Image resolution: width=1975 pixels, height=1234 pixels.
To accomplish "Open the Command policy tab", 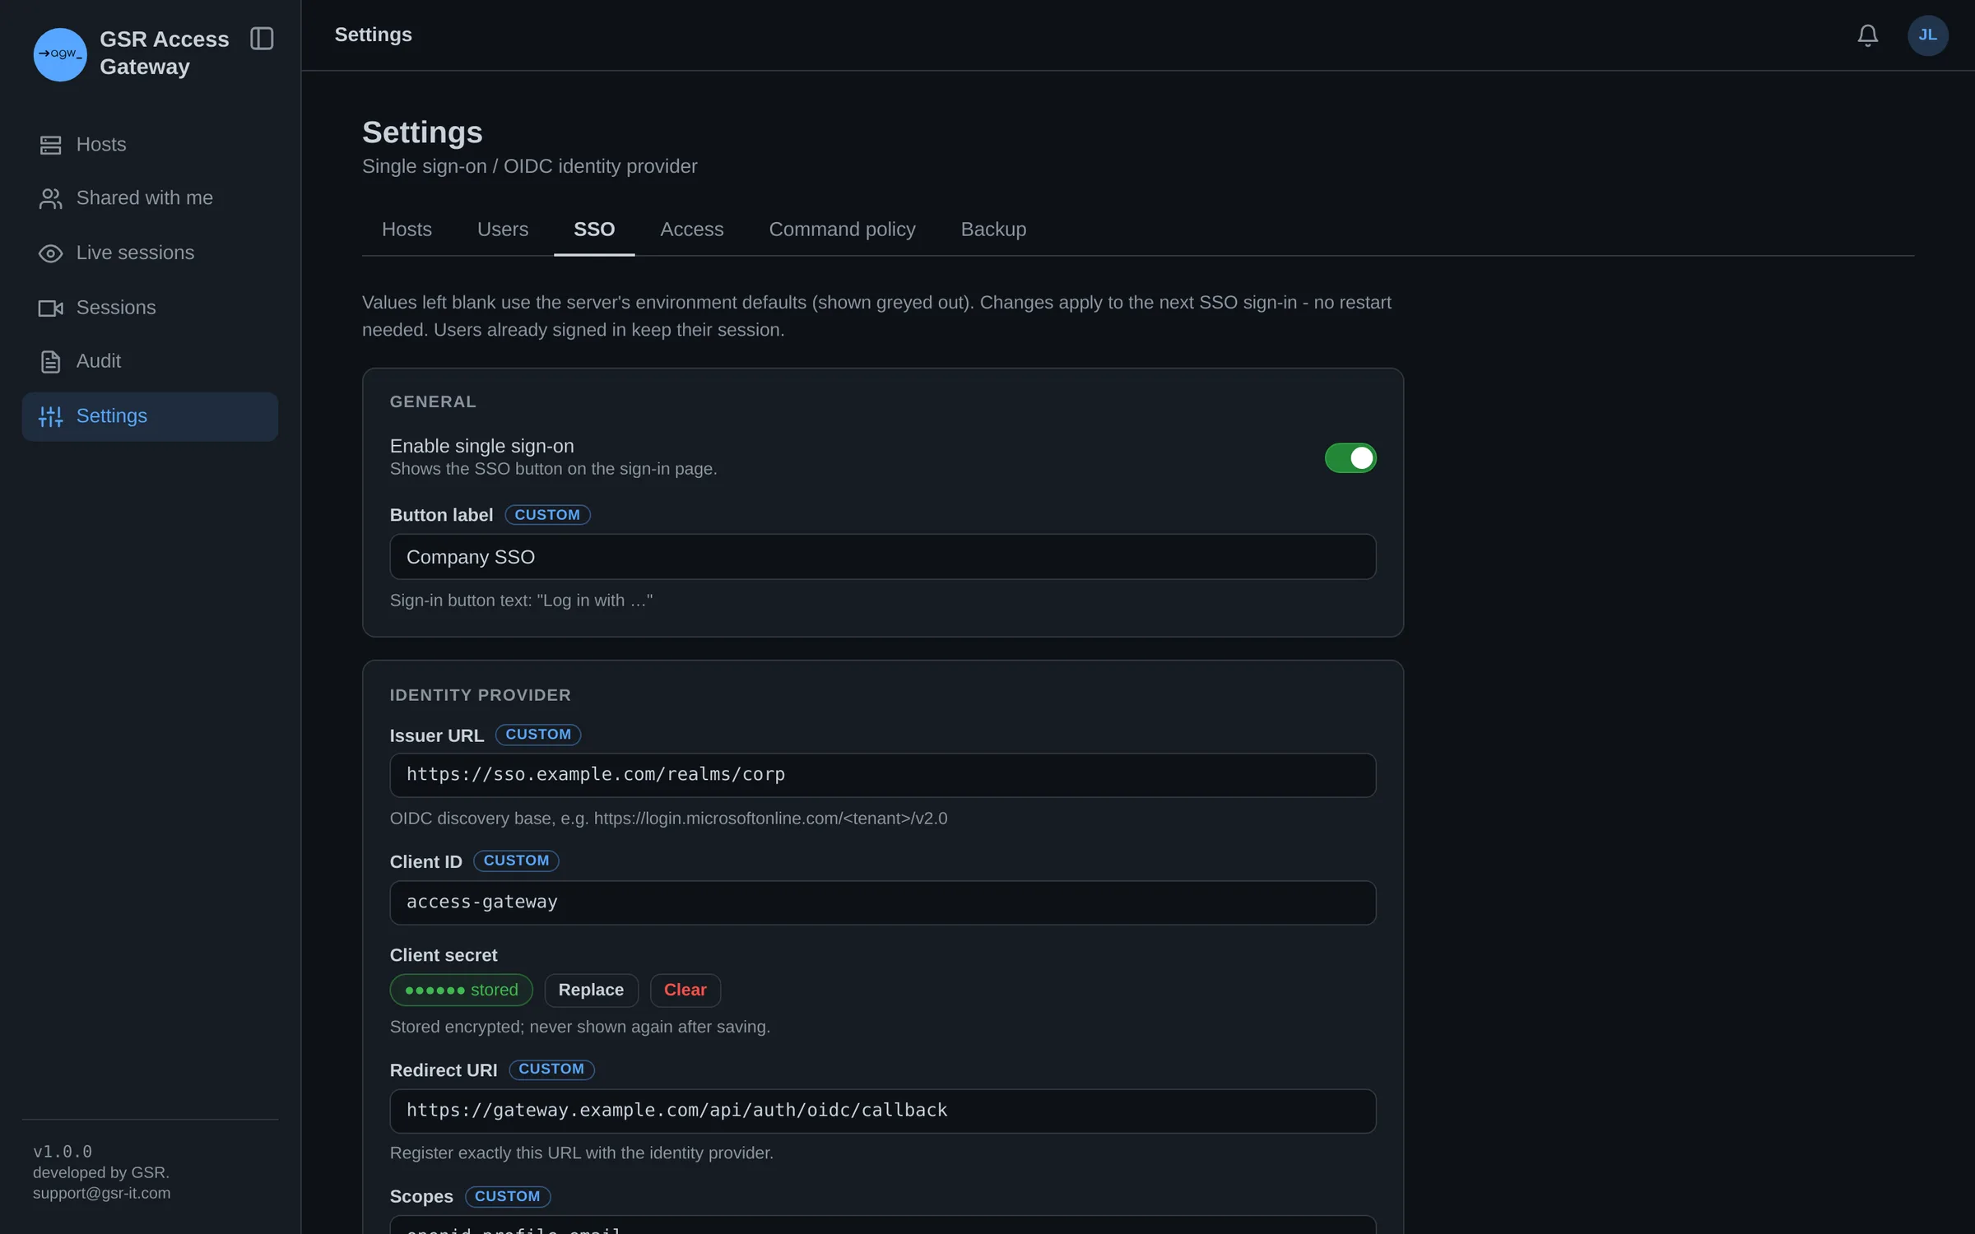I will (x=842, y=230).
